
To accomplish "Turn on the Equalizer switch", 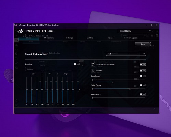I will coord(77,64).
